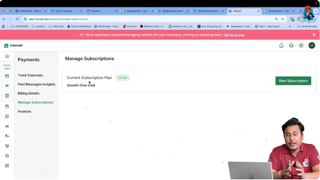Screen dimensions: 320x180
Task: Click the Active status badge
Action: pos(123,78)
